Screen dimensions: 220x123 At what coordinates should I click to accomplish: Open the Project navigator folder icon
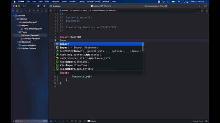click(13, 11)
